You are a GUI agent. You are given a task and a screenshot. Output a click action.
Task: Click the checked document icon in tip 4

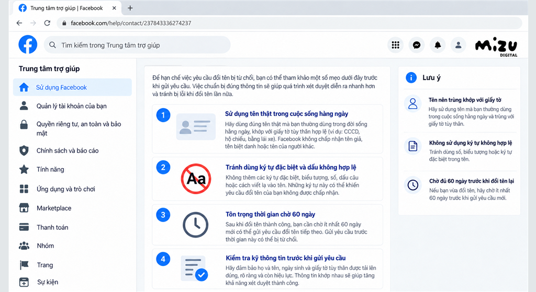pos(195,268)
